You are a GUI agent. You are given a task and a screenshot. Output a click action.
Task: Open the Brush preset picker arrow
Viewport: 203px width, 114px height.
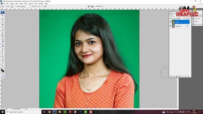14,6
